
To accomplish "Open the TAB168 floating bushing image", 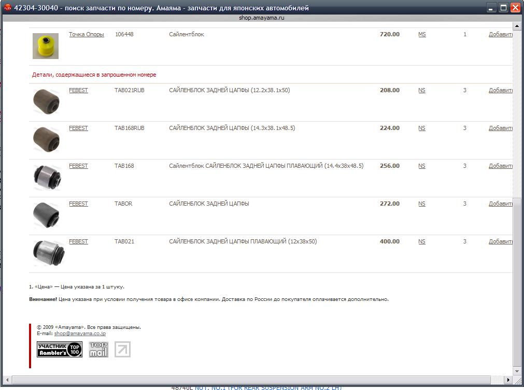I will tap(47, 177).
